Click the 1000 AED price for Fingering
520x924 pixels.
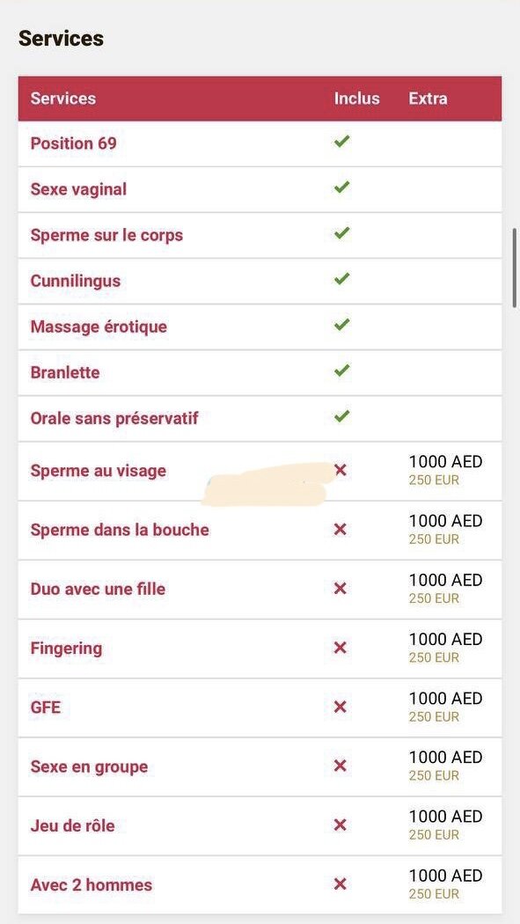(x=446, y=640)
